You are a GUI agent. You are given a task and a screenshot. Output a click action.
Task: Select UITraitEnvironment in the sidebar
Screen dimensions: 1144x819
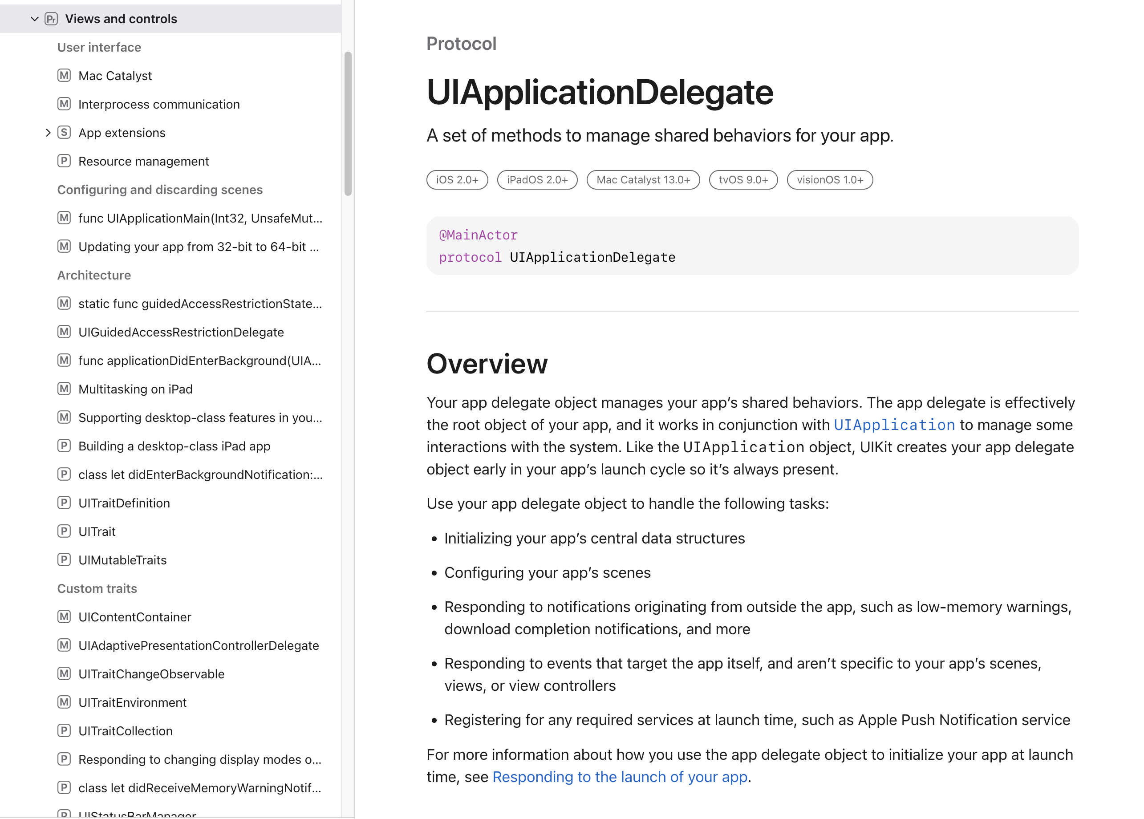132,702
